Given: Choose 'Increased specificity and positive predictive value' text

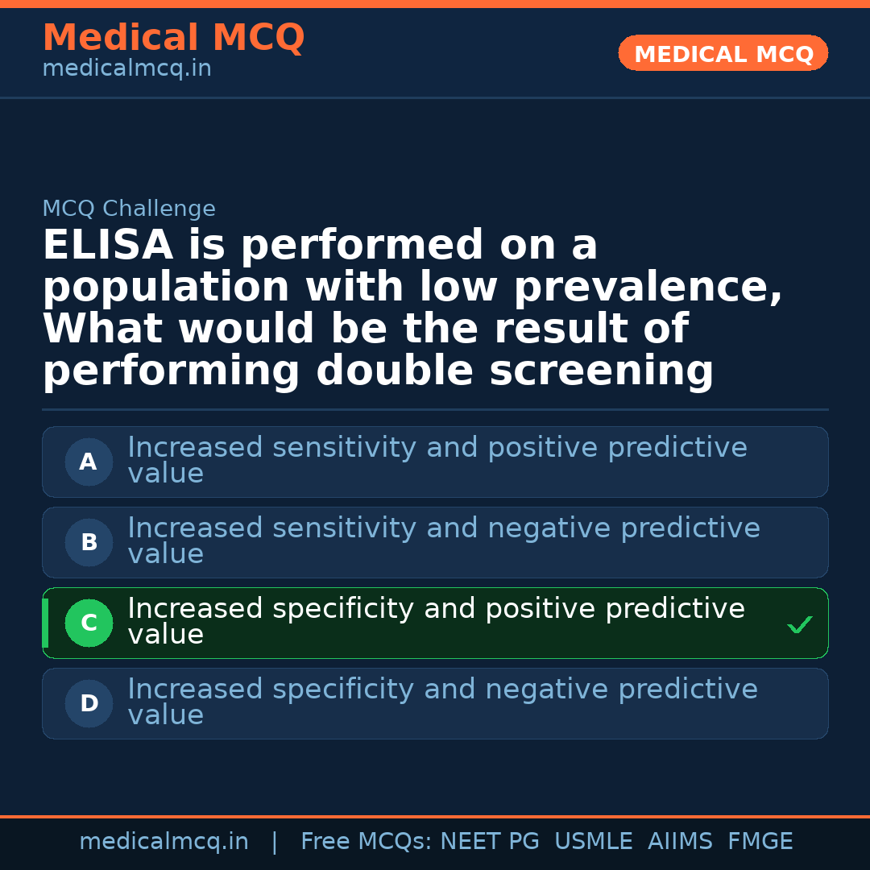Looking at the screenshot, I should coord(436,621).
